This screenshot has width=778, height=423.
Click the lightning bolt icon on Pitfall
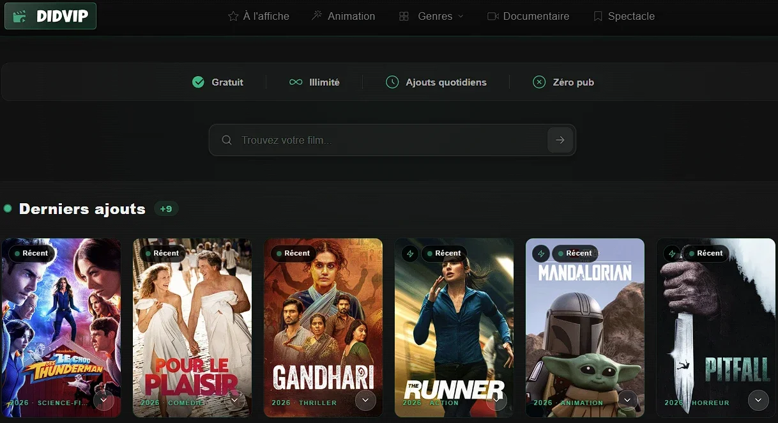672,254
